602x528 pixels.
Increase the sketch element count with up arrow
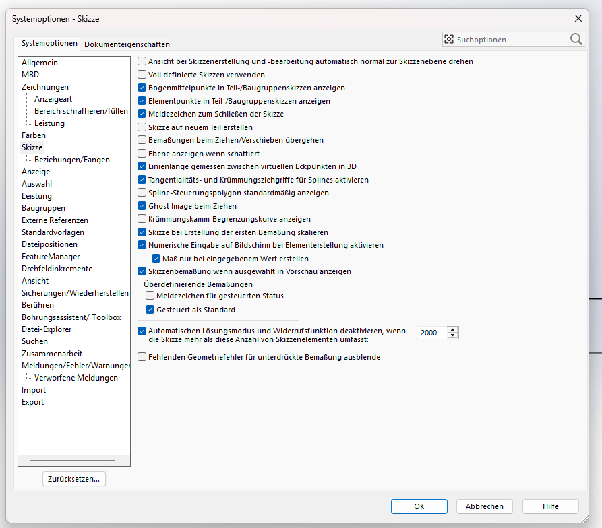pyautogui.click(x=453, y=330)
